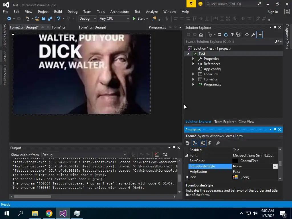Refresh Solution Explorer with the blue arrow icon

click(226, 35)
